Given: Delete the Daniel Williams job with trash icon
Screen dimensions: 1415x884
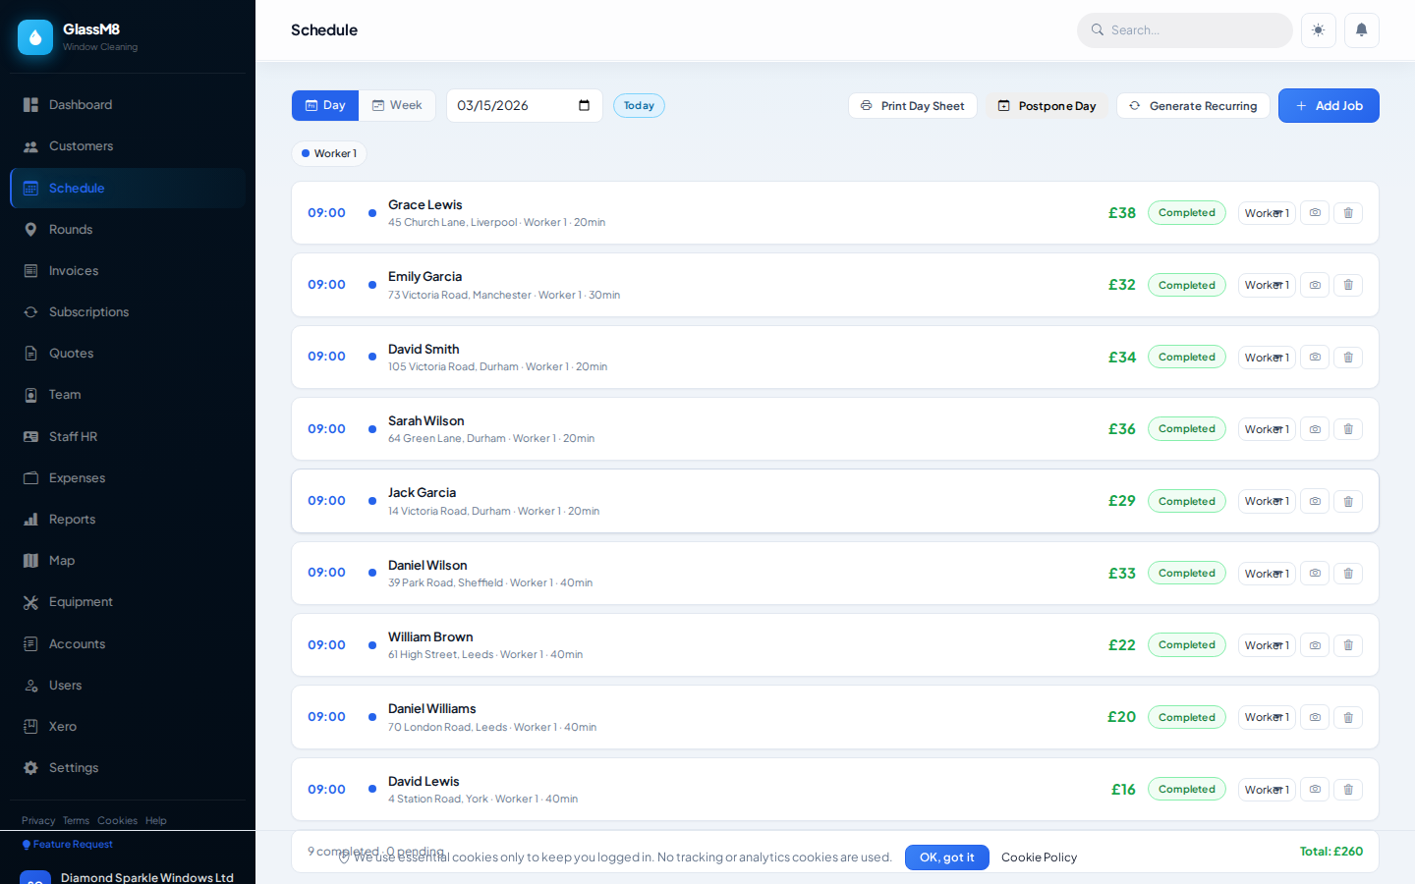Looking at the screenshot, I should (1348, 717).
